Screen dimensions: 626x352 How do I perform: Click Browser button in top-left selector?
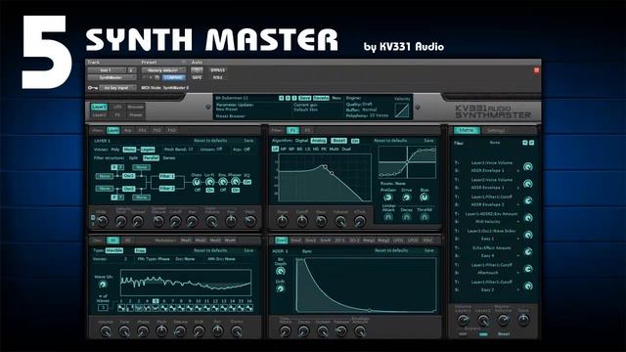coord(135,107)
